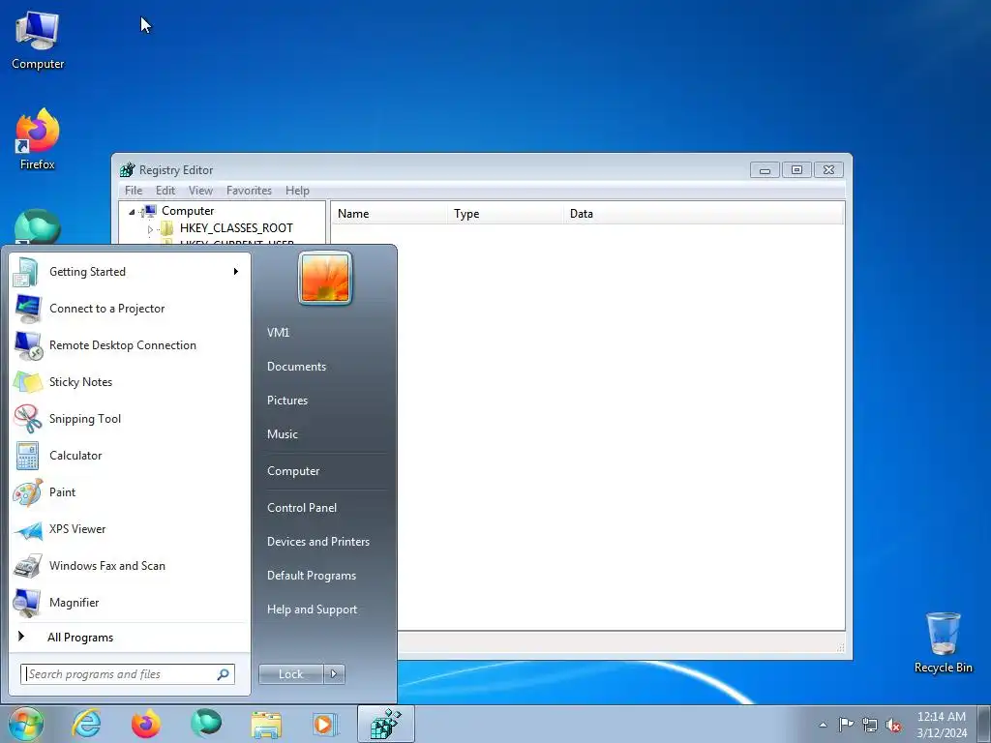Open the Favorites menu
This screenshot has height=743, width=991.
point(249,191)
